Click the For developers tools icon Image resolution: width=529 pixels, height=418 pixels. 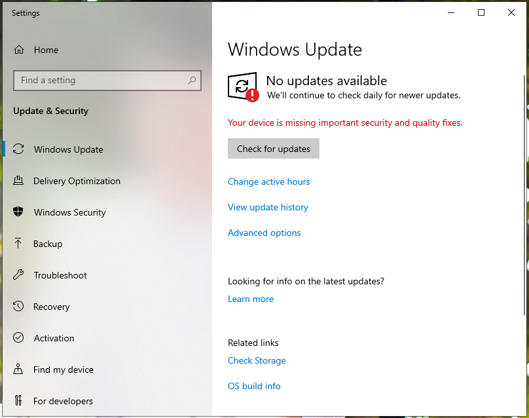pyautogui.click(x=18, y=400)
